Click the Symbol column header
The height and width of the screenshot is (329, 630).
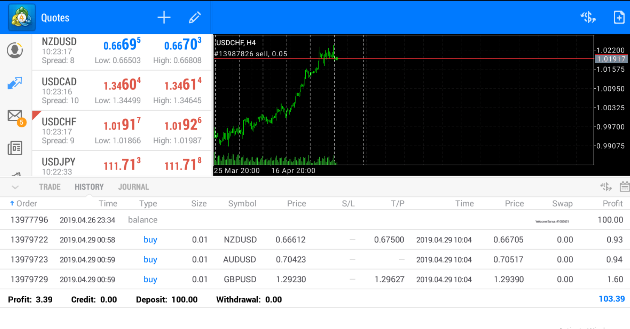(x=242, y=204)
